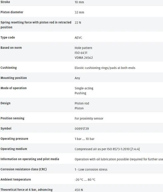Select the AEVC type code value
163x192 pixels.
click(x=78, y=38)
